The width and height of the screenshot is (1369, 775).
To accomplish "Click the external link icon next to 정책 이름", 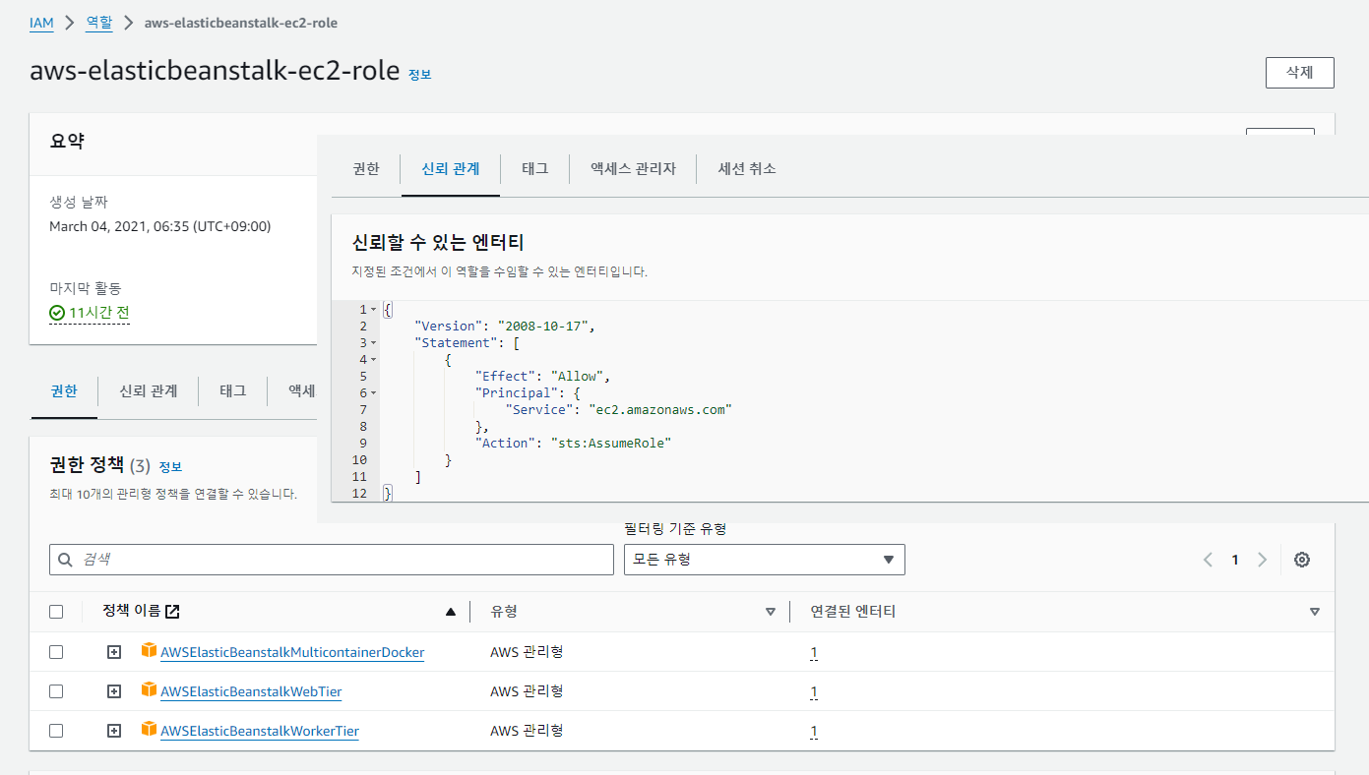I will (x=172, y=612).
